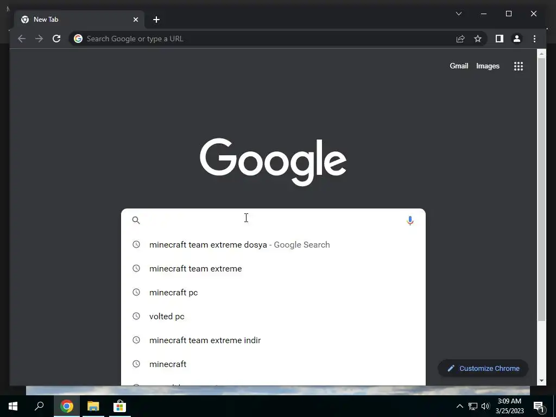Click the taskbar clock showing 3:09 AM
The image size is (556, 417).
pos(509,406)
